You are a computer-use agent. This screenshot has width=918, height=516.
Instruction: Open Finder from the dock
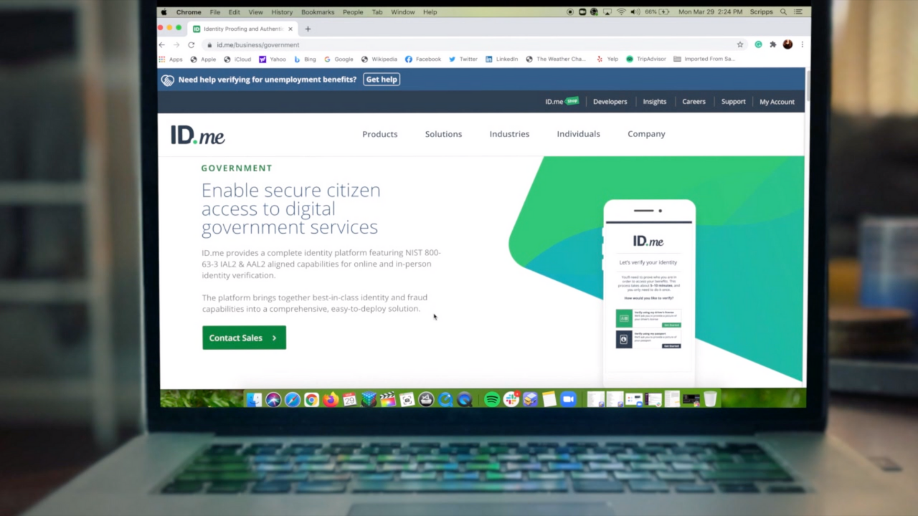[254, 399]
